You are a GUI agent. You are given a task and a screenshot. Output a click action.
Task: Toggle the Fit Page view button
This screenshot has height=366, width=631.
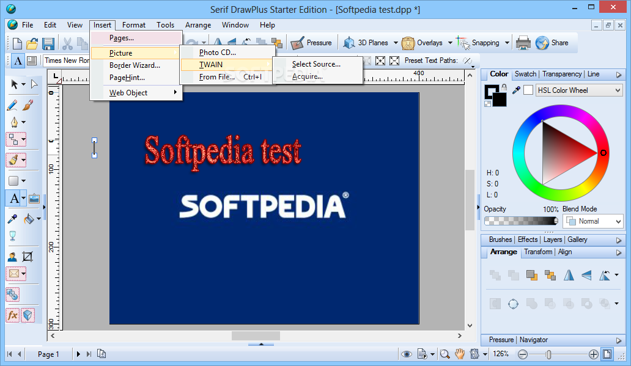(607, 354)
